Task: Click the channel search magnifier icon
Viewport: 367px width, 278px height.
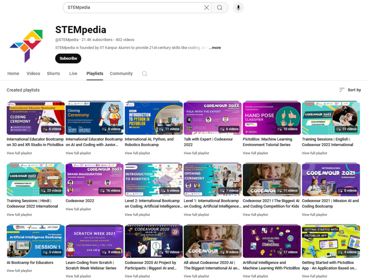Action: (145, 74)
